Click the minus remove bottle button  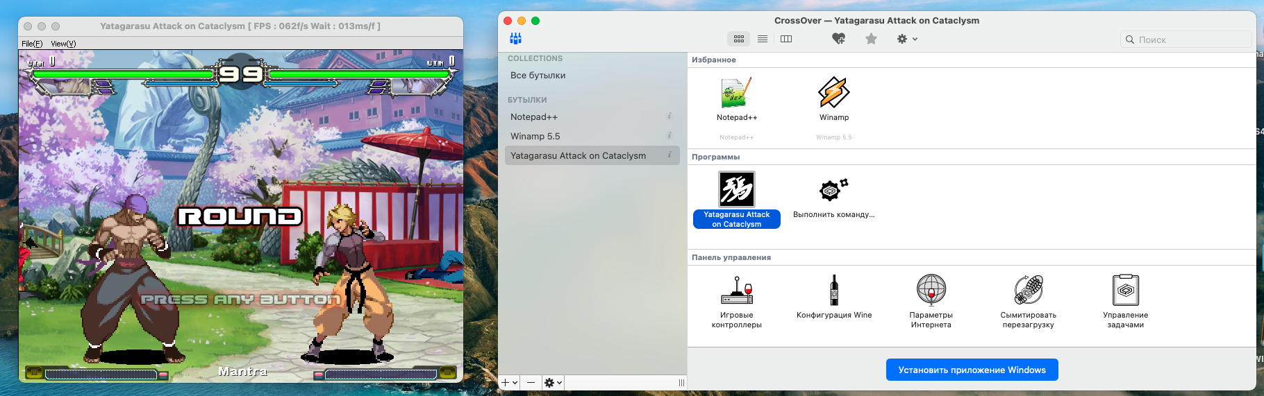click(531, 382)
